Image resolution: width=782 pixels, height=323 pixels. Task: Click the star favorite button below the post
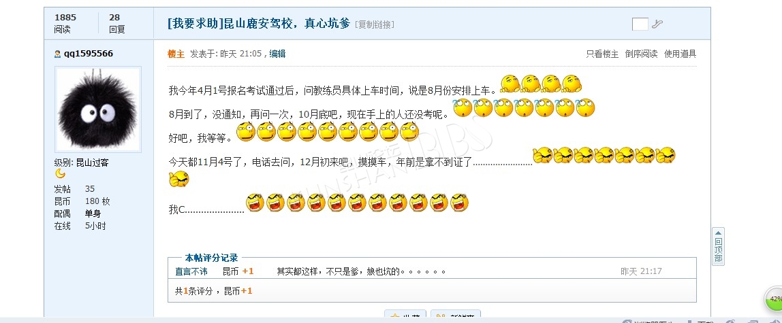point(405,316)
